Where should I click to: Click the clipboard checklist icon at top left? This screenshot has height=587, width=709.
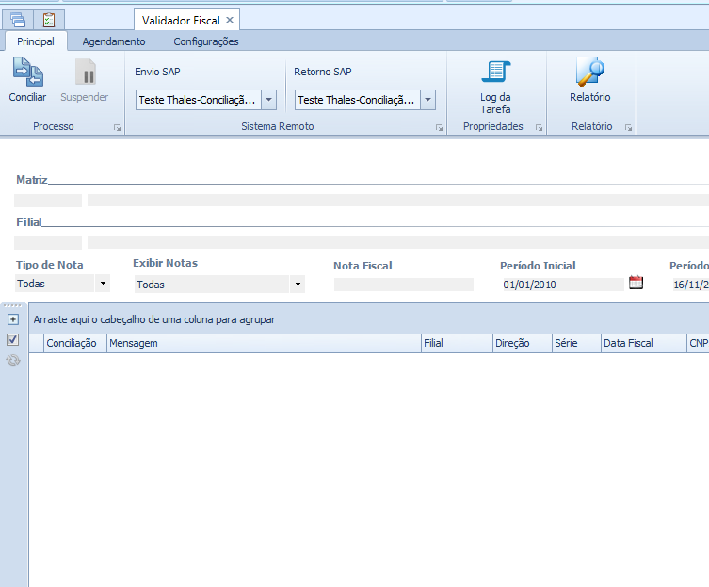(x=49, y=19)
